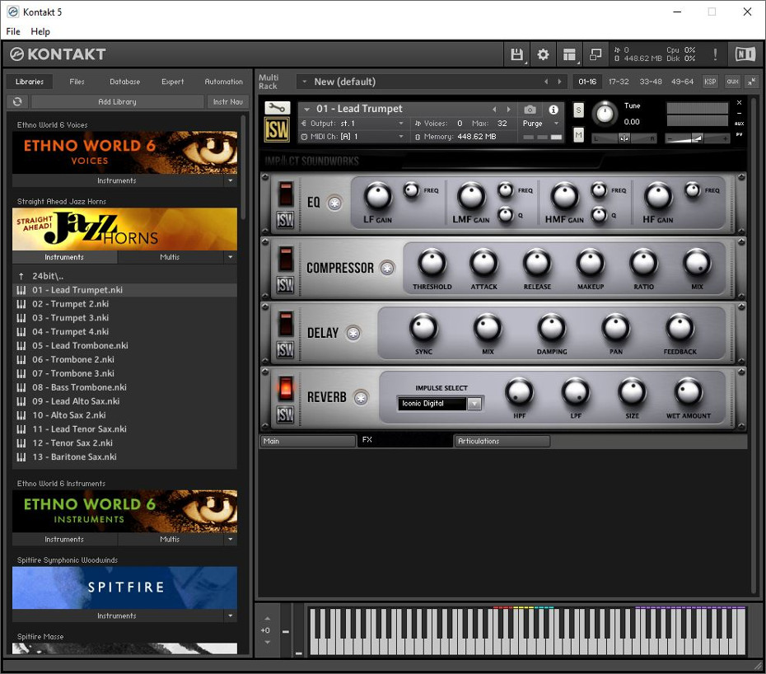Go up via 24bit\.. folder row

point(124,276)
